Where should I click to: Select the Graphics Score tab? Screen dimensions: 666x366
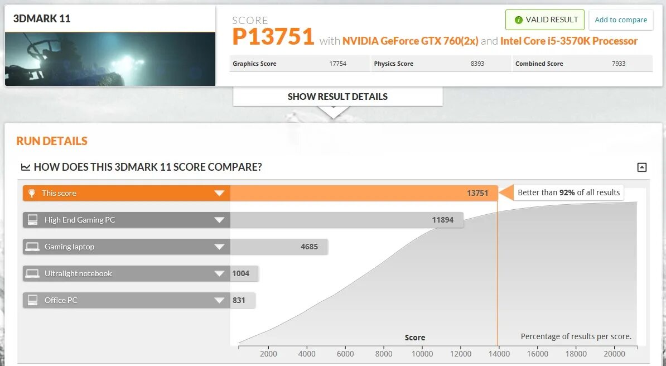[x=254, y=63]
